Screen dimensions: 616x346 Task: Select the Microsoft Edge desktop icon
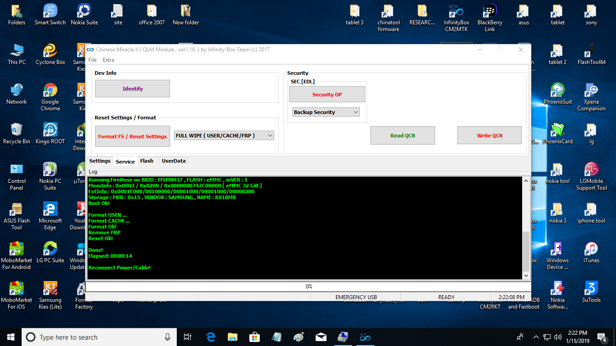pos(51,217)
